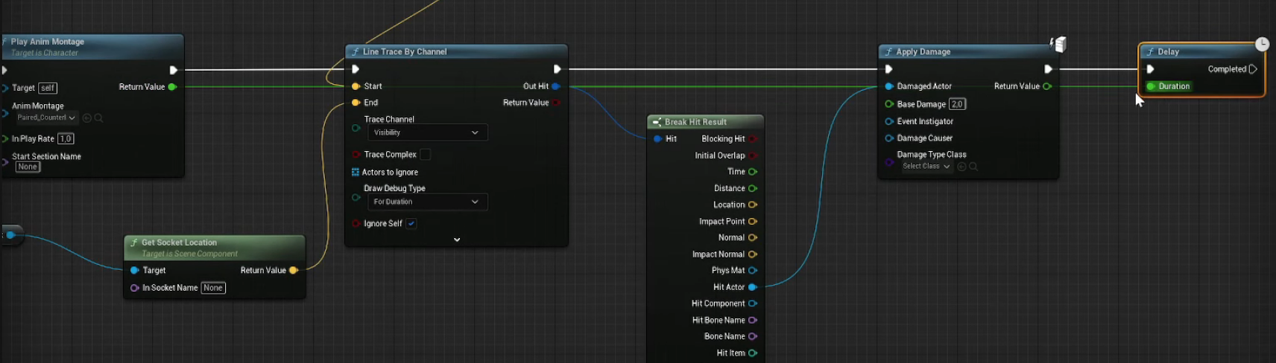Open the Damage Type Class selector
Screen dimensions: 1276x363
926,167
